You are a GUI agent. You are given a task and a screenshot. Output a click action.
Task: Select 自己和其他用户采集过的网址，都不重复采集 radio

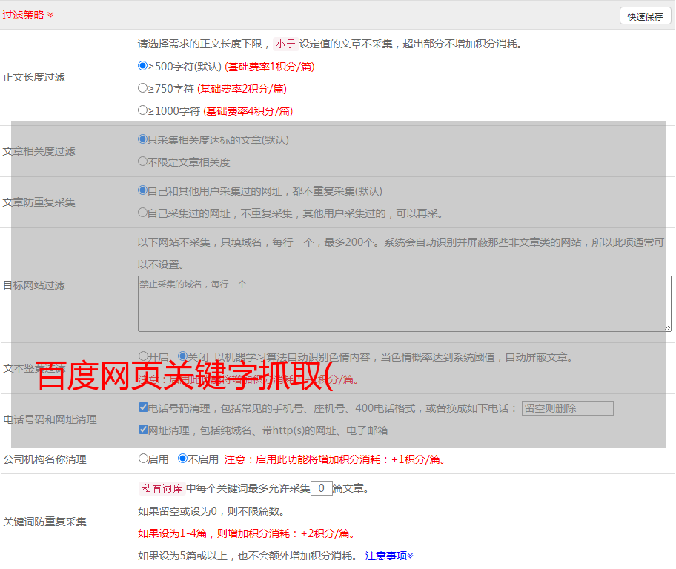click(142, 190)
